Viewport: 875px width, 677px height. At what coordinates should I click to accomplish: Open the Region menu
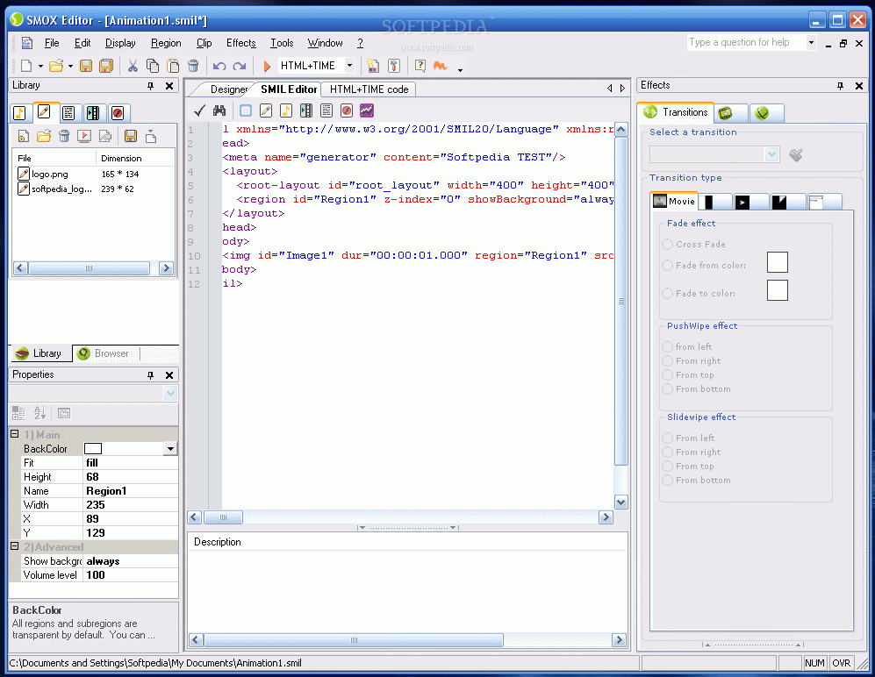[x=166, y=43]
